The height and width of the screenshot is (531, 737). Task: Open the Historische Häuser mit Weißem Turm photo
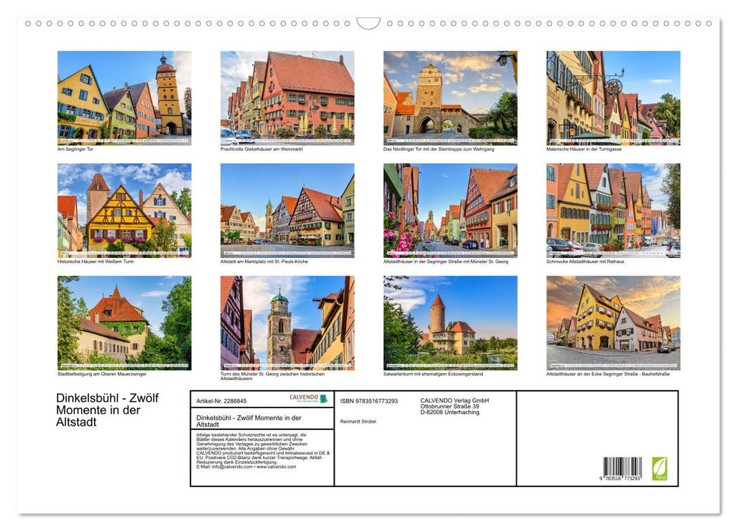tap(124, 211)
